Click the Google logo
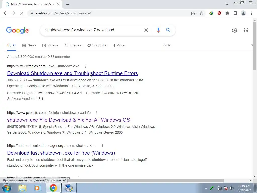The image size is (257, 193). tap(18, 30)
